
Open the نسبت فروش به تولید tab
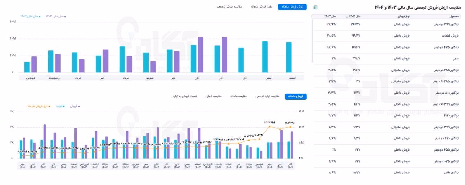pyautogui.click(x=185, y=96)
